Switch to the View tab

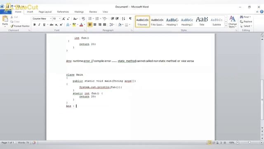pos(105,12)
